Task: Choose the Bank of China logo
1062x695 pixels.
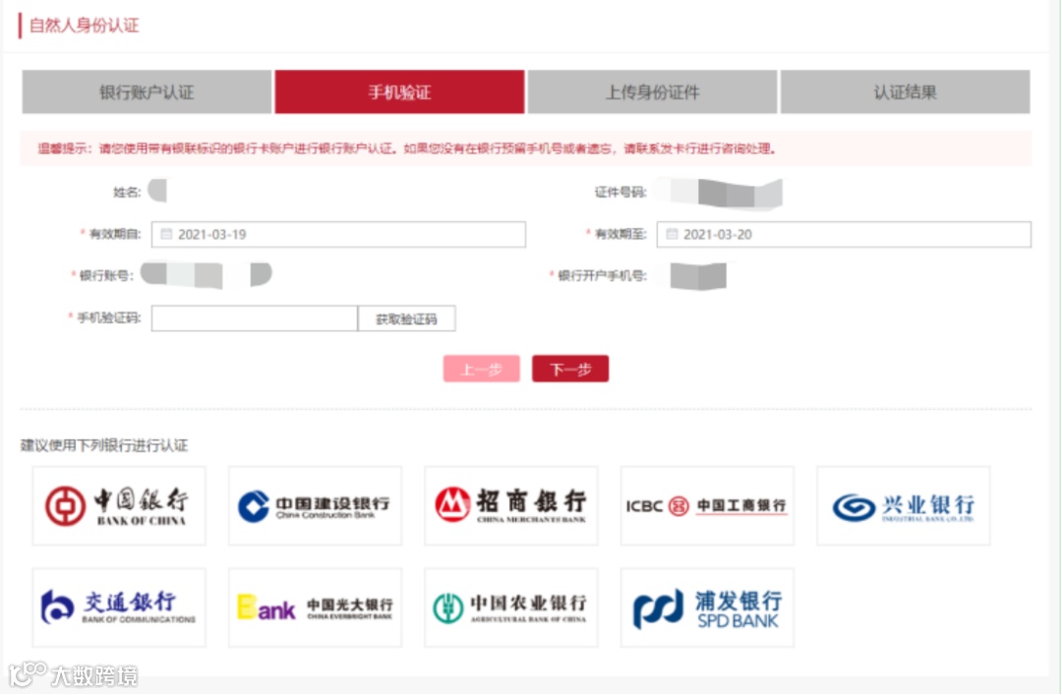Action: 119,506
